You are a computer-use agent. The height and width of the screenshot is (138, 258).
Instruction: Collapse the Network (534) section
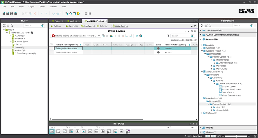coord(200,39)
